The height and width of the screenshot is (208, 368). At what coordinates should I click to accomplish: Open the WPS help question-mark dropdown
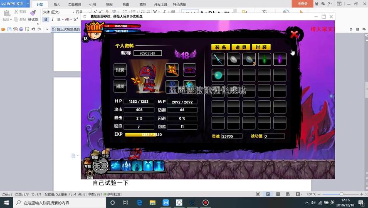click(330, 4)
